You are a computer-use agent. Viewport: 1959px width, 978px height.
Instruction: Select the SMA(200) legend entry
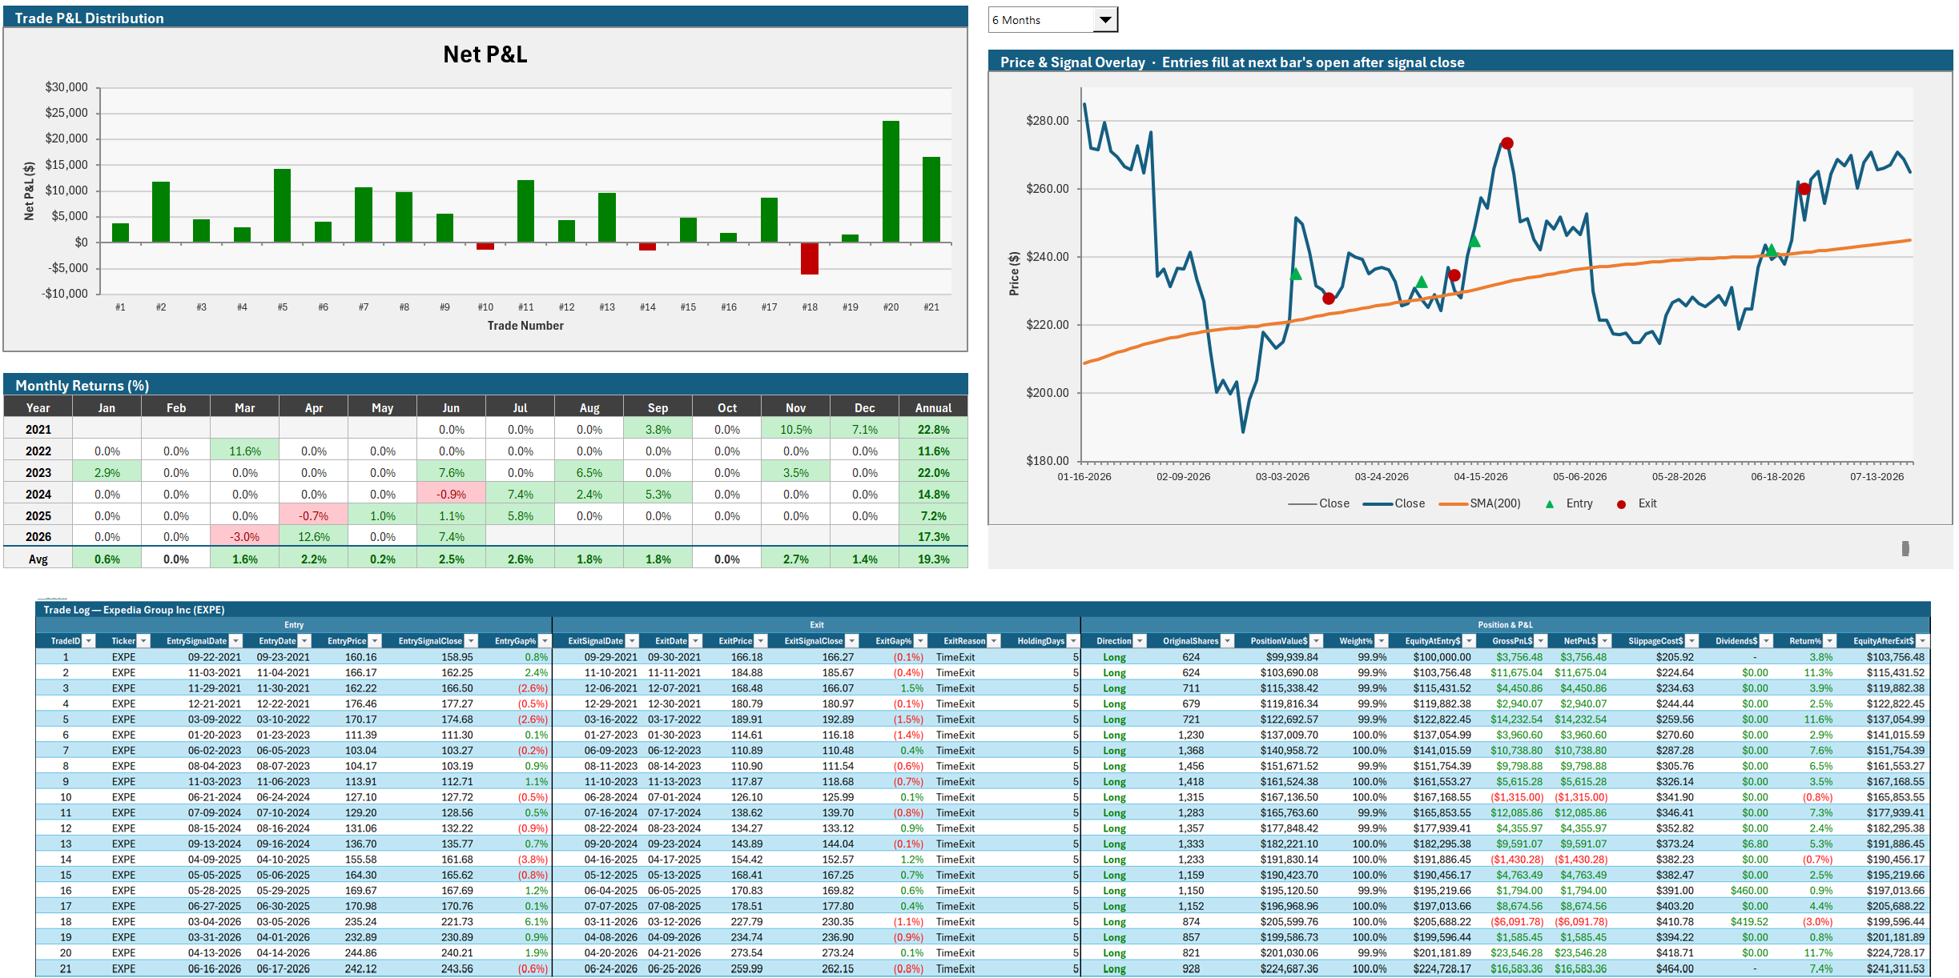[1480, 503]
